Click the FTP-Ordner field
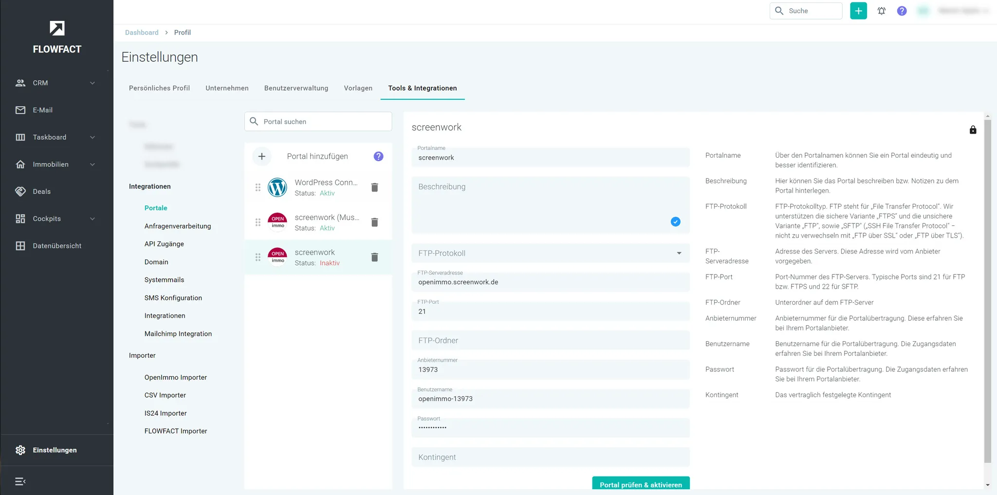The image size is (997, 495). 551,340
